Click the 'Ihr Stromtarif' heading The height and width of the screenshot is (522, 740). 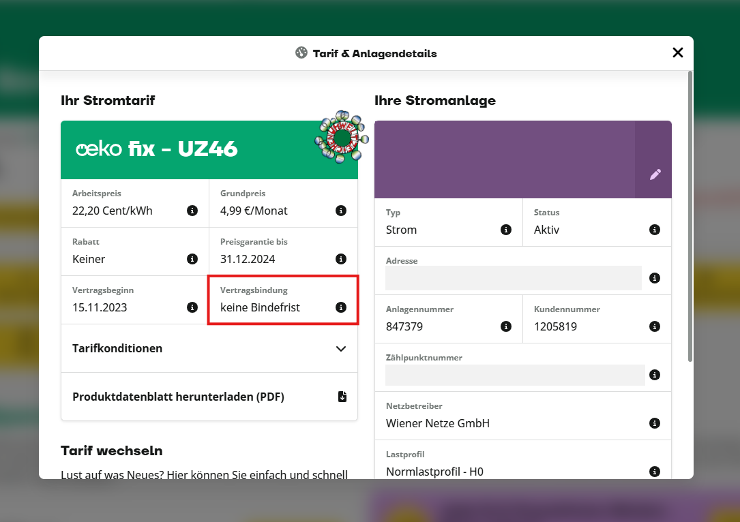tap(108, 100)
